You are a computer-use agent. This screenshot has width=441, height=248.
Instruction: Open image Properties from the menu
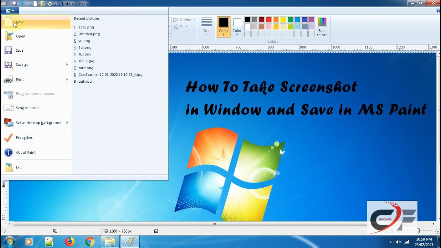point(37,137)
